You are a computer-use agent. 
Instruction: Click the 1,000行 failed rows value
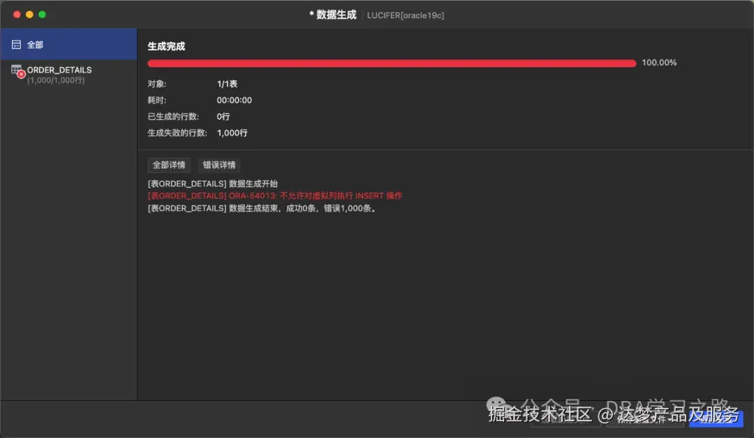(x=232, y=133)
